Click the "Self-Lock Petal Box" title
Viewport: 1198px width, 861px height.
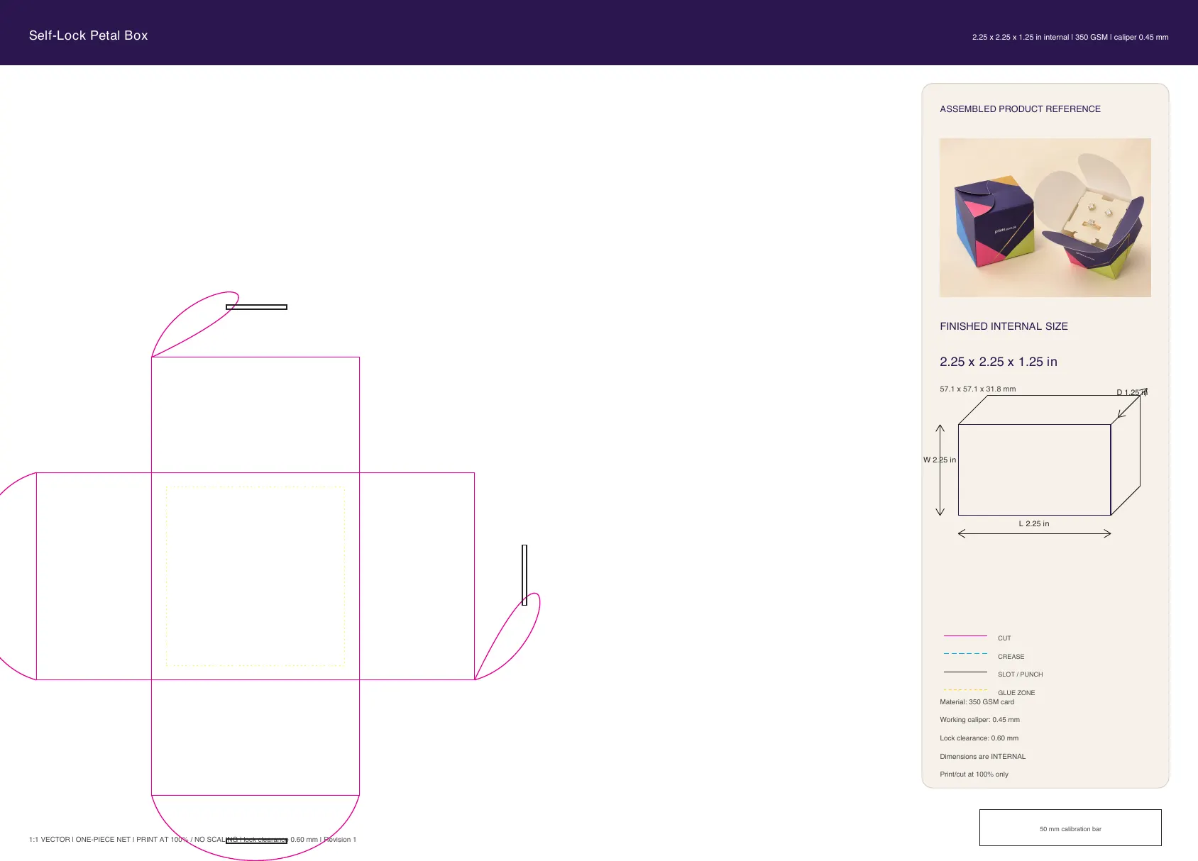[x=88, y=35]
